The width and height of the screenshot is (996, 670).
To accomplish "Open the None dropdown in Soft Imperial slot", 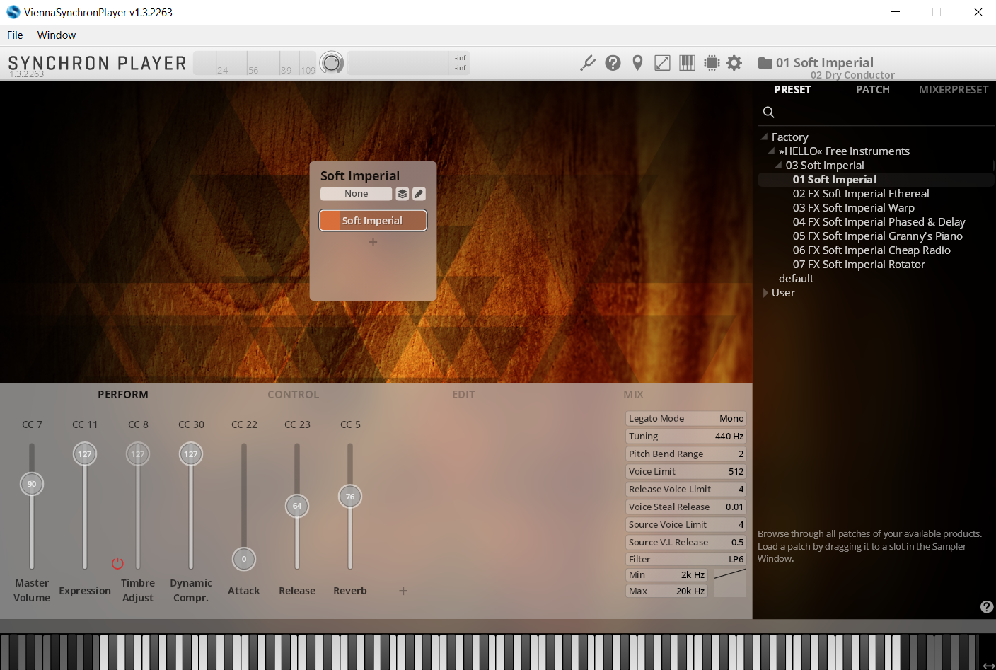I will [x=357, y=194].
